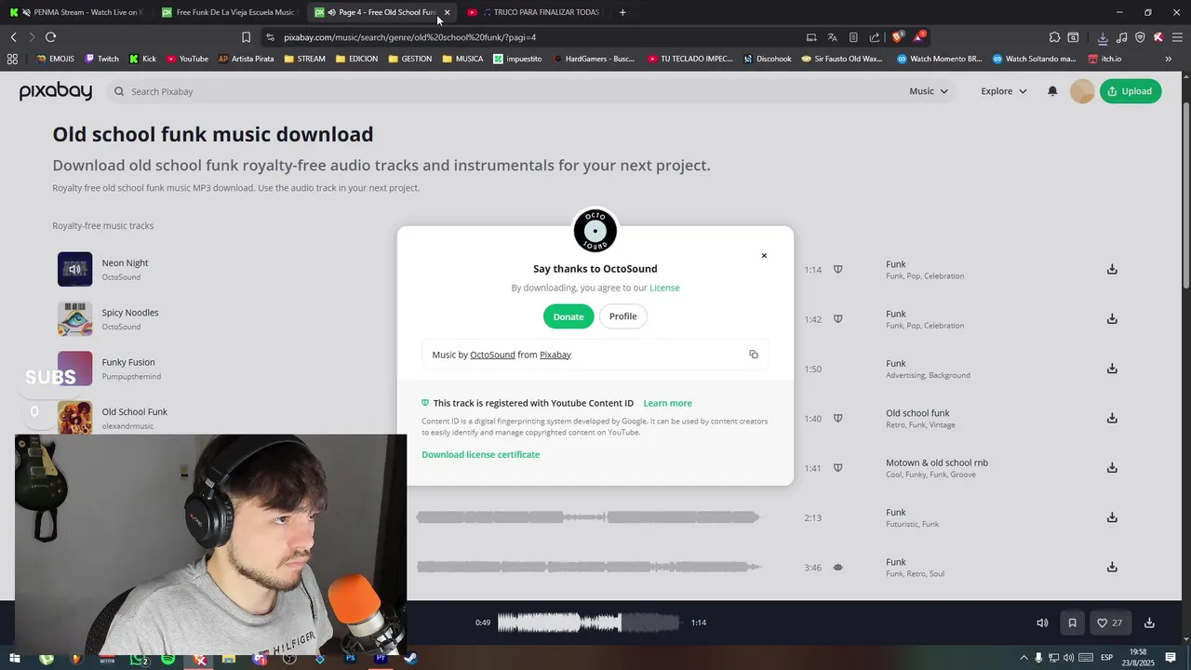Open the MUSICA bookmarks folder
The width and height of the screenshot is (1191, 670).
[462, 59]
